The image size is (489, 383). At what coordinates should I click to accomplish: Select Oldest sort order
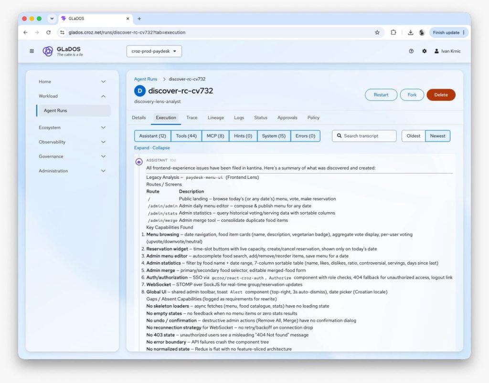[x=413, y=136]
